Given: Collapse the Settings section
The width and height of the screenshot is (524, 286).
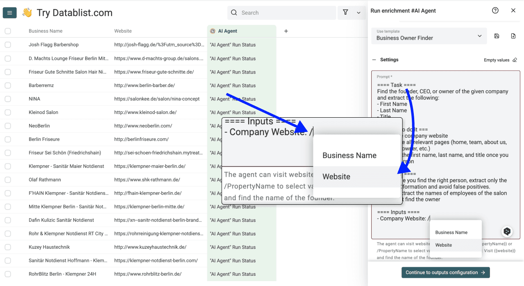Looking at the screenshot, I should [x=374, y=59].
